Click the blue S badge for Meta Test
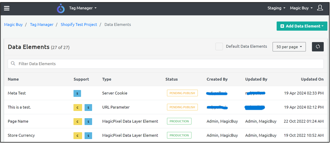330x143 pixels. tap(77, 93)
